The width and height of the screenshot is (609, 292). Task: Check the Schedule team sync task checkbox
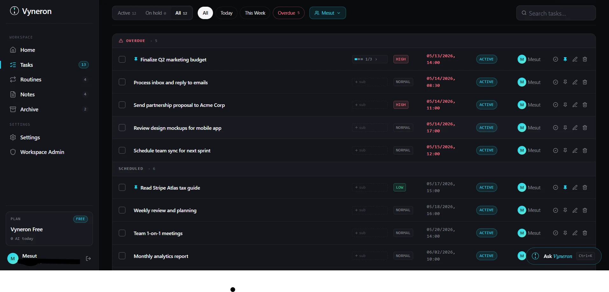pyautogui.click(x=122, y=150)
